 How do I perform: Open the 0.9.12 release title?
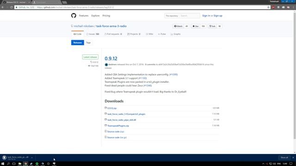click(x=111, y=59)
